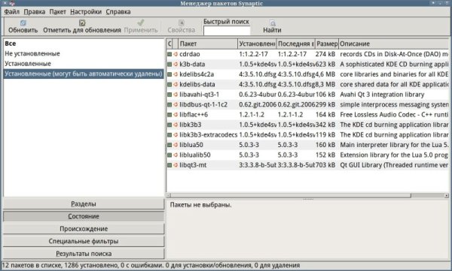Image resolution: width=452 pixels, height=271 pixels.
Task: Sort by the Размер column header
Action: point(327,44)
